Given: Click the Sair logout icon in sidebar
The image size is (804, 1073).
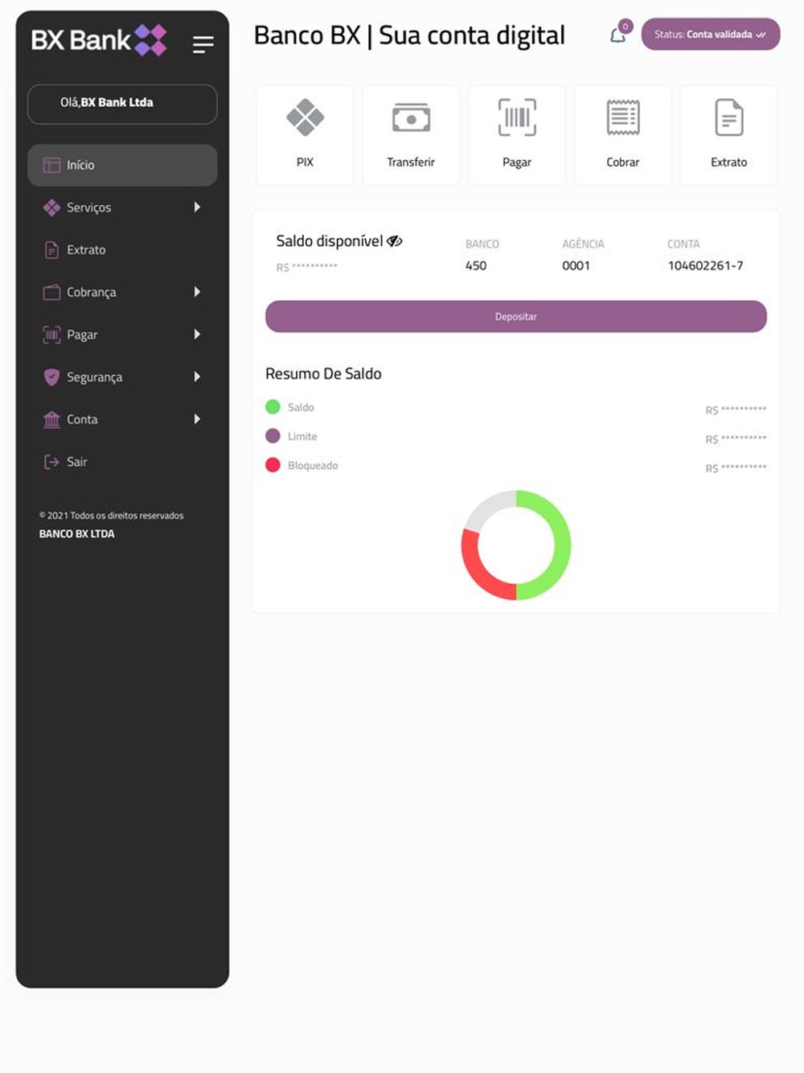Looking at the screenshot, I should [x=51, y=462].
